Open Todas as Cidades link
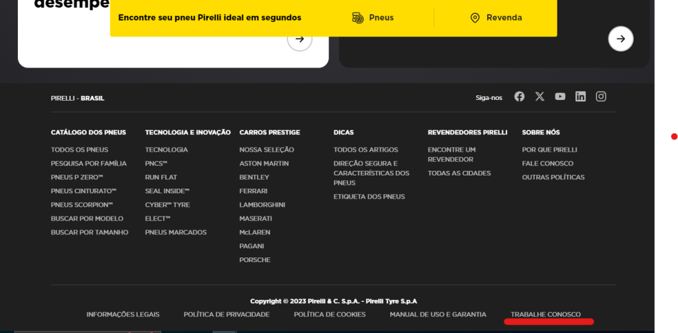 coord(460,173)
